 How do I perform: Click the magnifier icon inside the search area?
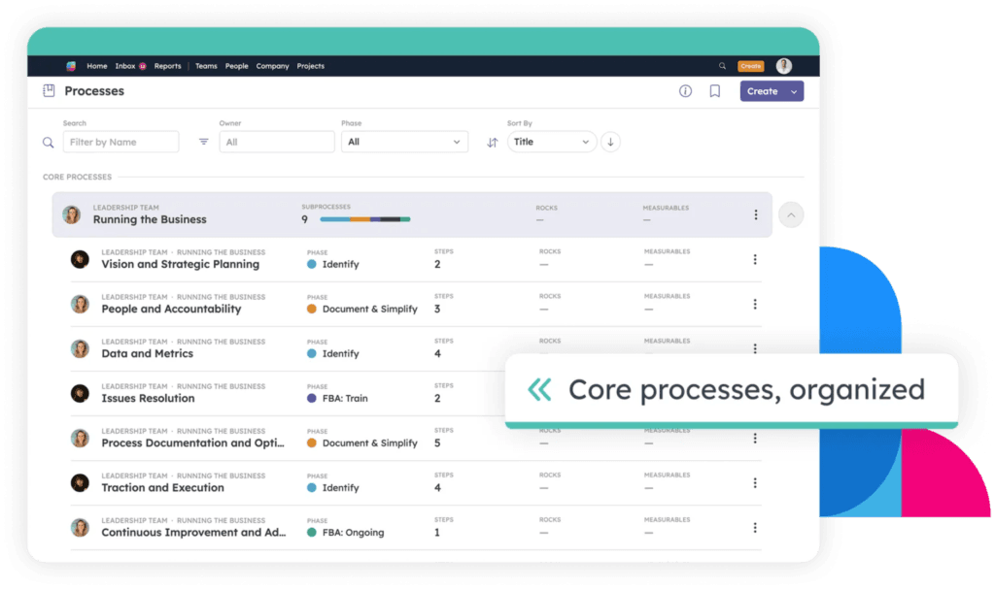click(47, 142)
